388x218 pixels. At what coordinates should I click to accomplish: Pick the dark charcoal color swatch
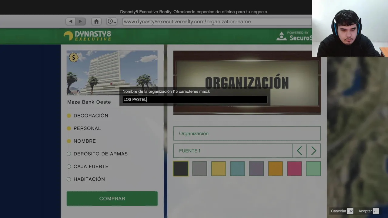click(181, 169)
